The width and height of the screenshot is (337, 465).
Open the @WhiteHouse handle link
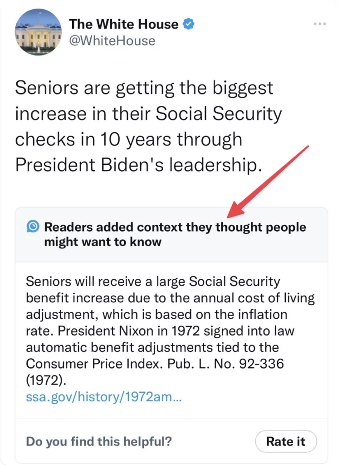pos(112,41)
